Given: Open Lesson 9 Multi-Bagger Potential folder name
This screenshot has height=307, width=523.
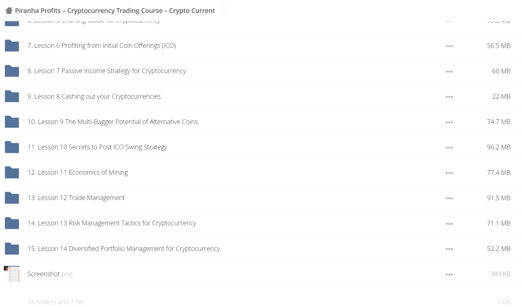Looking at the screenshot, I should (x=112, y=122).
